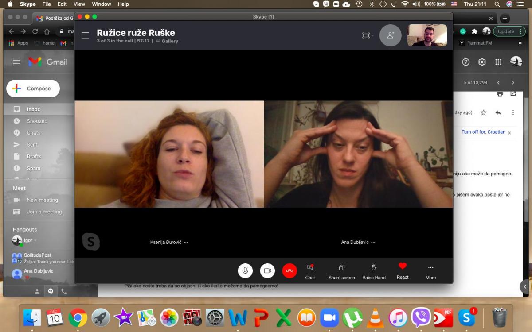Screen dimensions: 532x332
Task: Select Spam in Gmail sidebar
Action: [x=33, y=168]
